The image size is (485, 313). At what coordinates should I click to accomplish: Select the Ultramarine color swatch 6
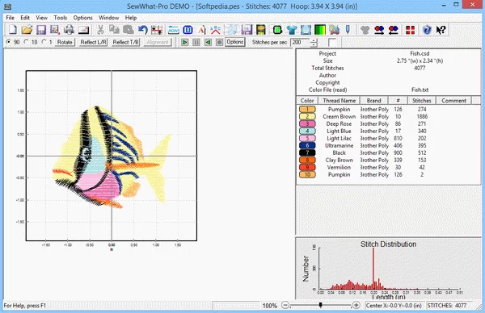tap(307, 145)
